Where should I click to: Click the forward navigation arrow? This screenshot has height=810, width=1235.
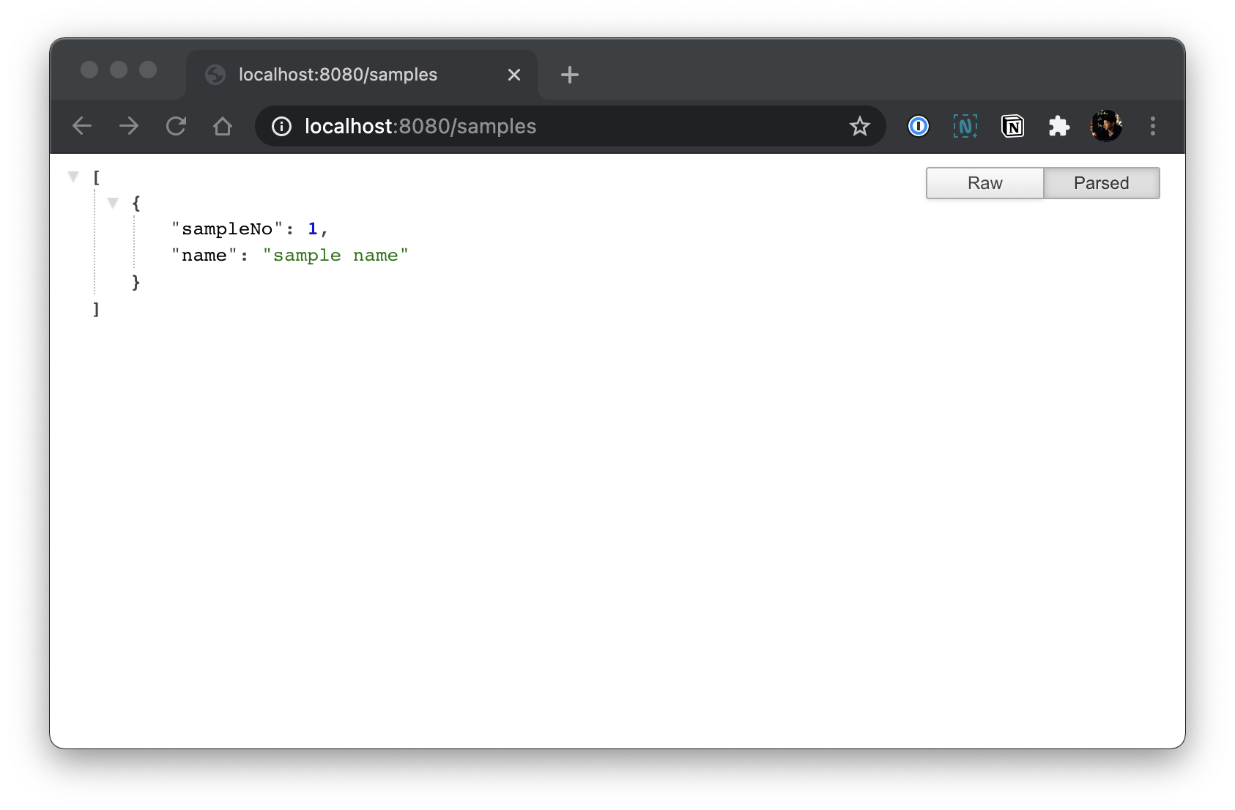point(129,127)
